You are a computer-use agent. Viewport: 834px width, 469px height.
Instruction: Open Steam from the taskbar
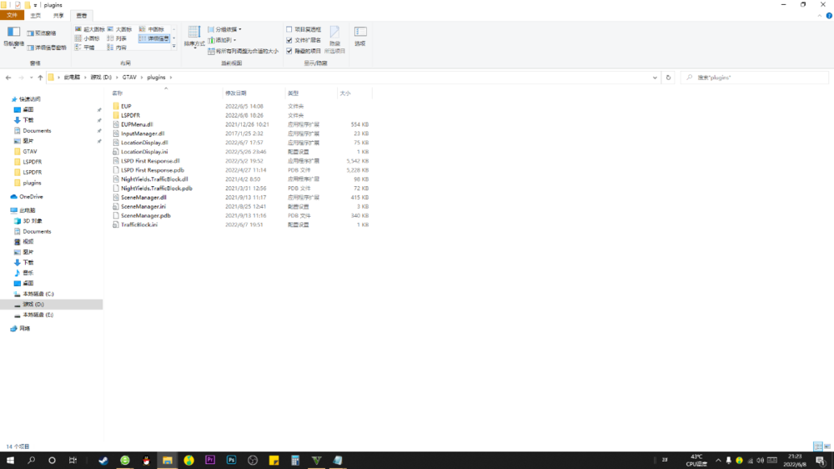tap(103, 461)
